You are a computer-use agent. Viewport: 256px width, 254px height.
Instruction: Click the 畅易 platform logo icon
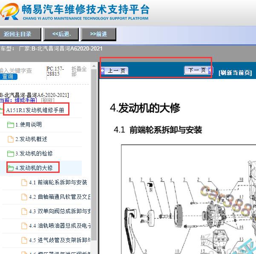point(9,11)
